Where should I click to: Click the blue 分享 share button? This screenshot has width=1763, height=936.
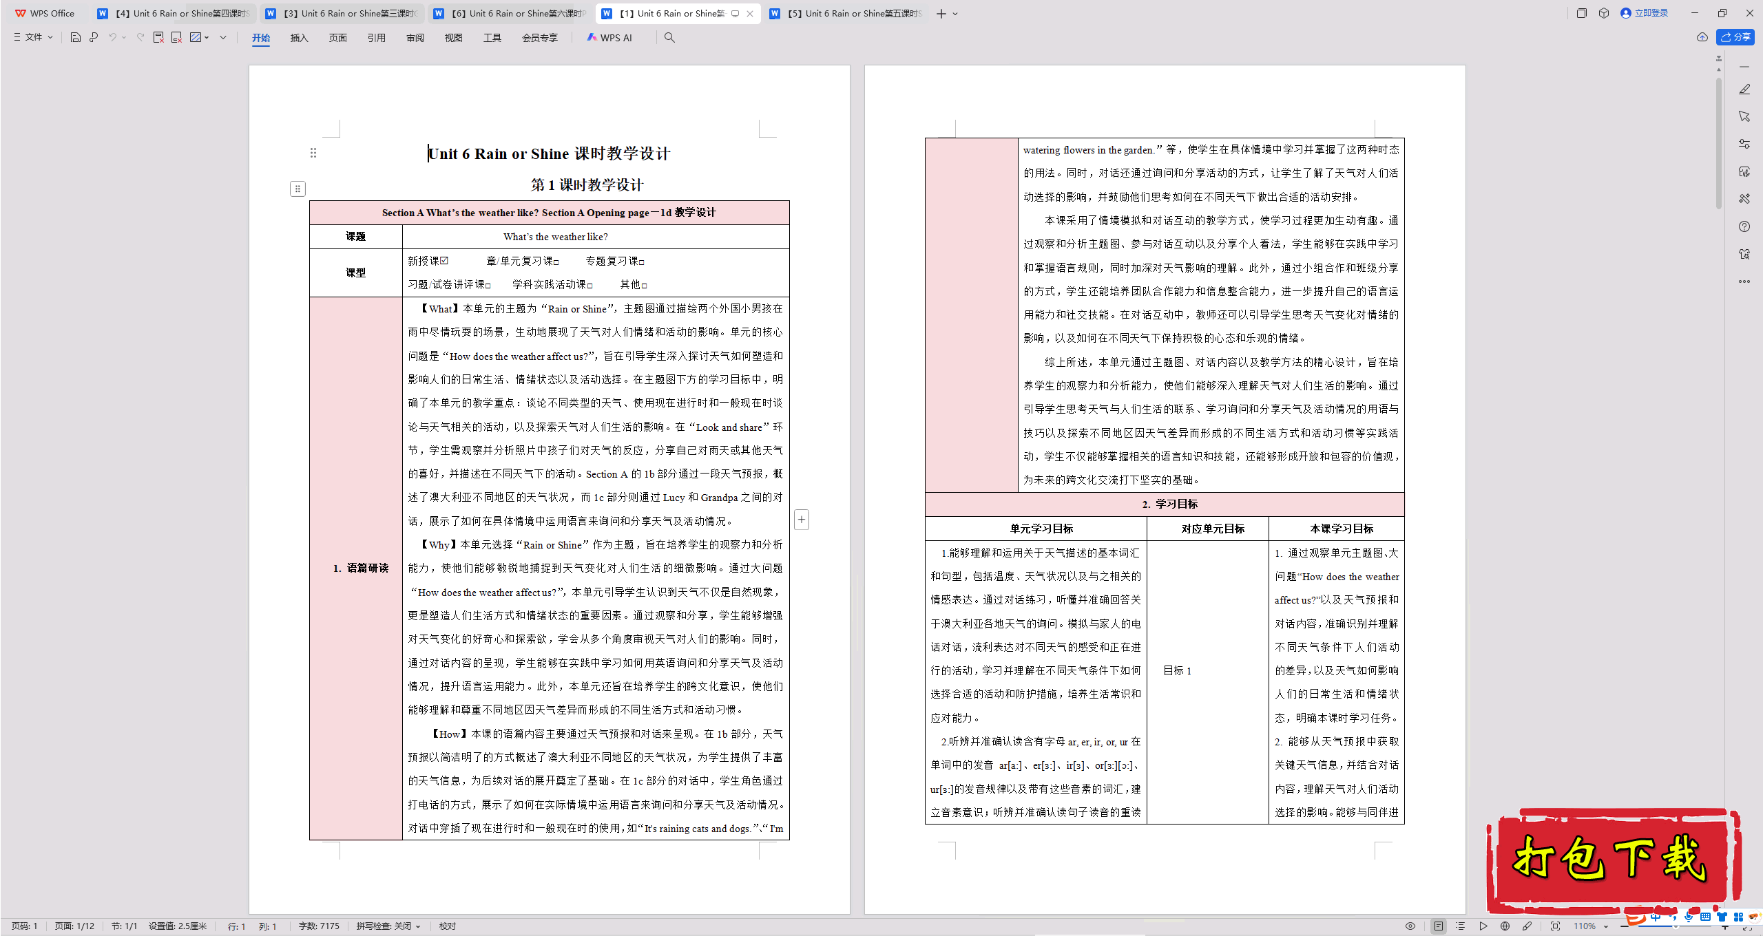point(1735,37)
